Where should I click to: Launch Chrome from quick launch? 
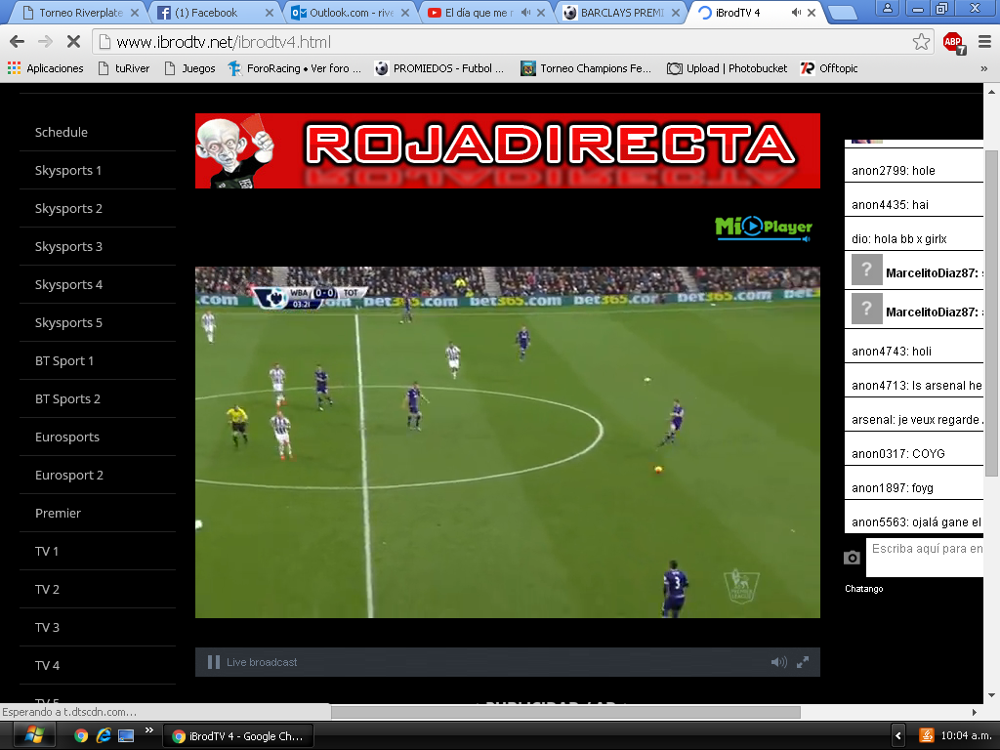pos(80,736)
